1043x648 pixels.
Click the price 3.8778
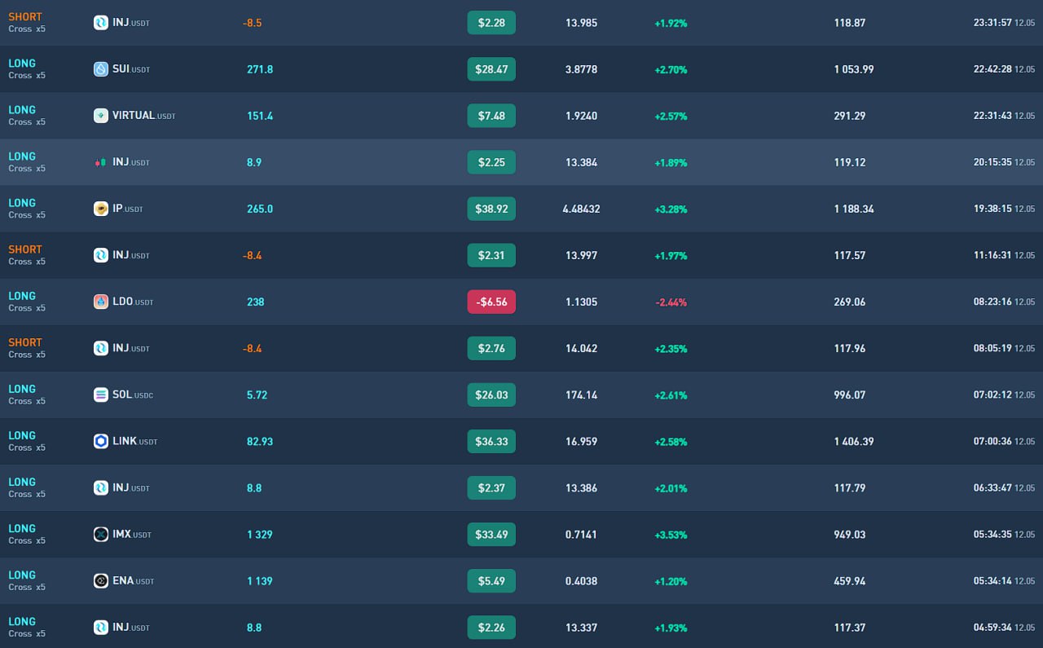(581, 69)
